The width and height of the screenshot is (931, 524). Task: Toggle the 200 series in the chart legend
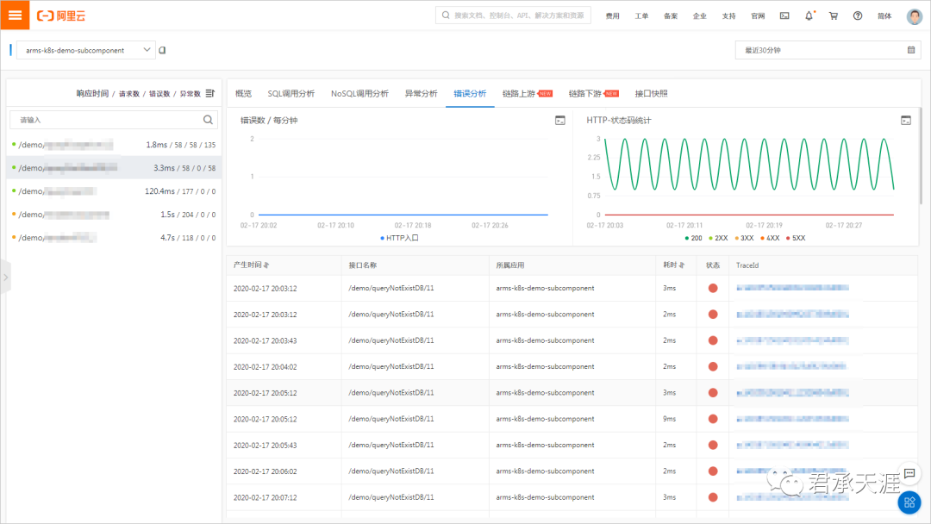pos(692,237)
